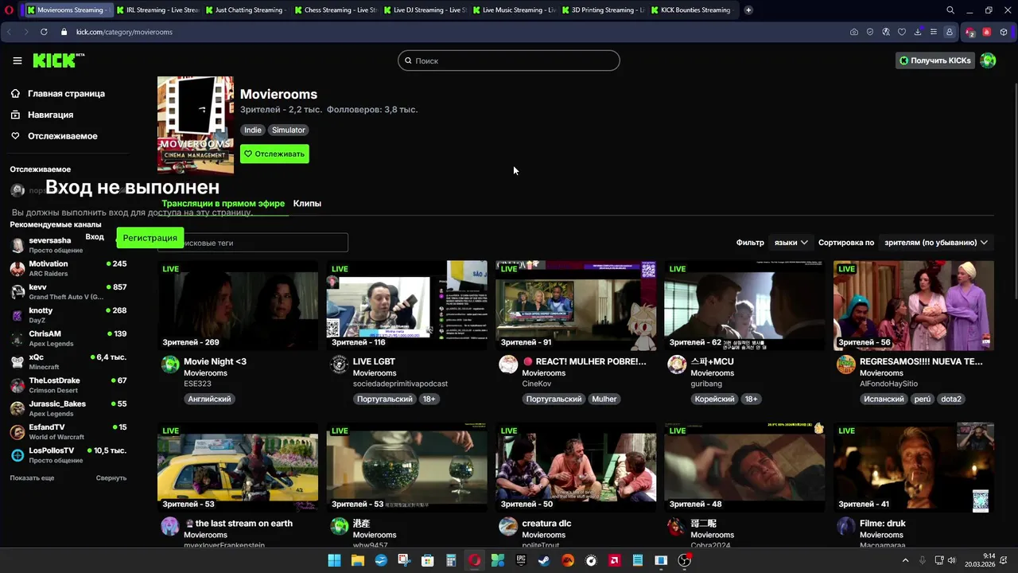Open a new browser tab
This screenshot has height=573, width=1018.
click(748, 10)
